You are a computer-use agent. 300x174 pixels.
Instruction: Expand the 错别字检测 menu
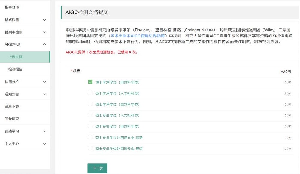(x=25, y=31)
